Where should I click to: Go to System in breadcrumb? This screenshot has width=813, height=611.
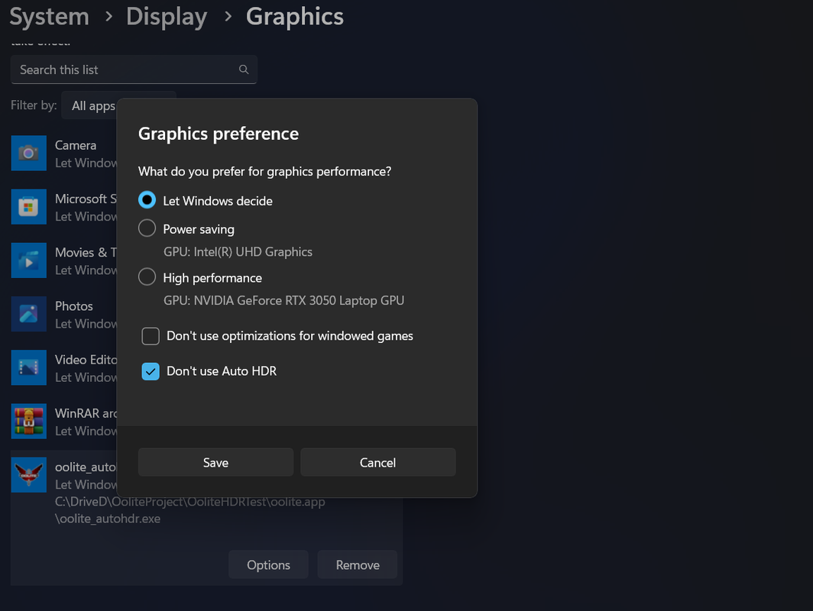[49, 17]
